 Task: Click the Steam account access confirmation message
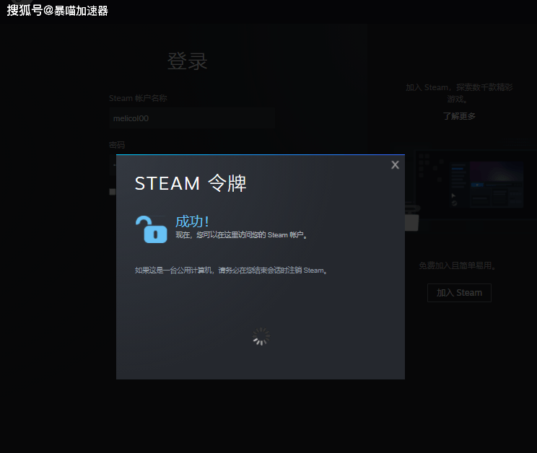tap(242, 235)
